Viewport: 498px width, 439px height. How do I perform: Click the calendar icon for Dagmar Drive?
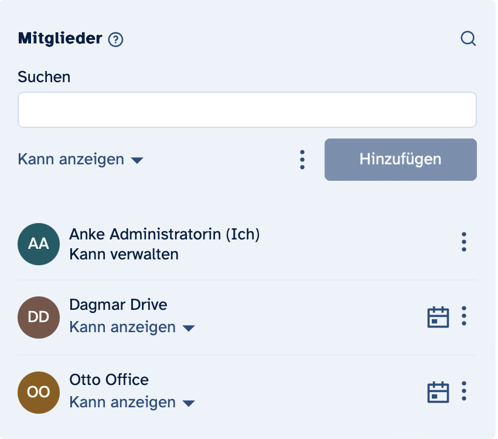(438, 317)
